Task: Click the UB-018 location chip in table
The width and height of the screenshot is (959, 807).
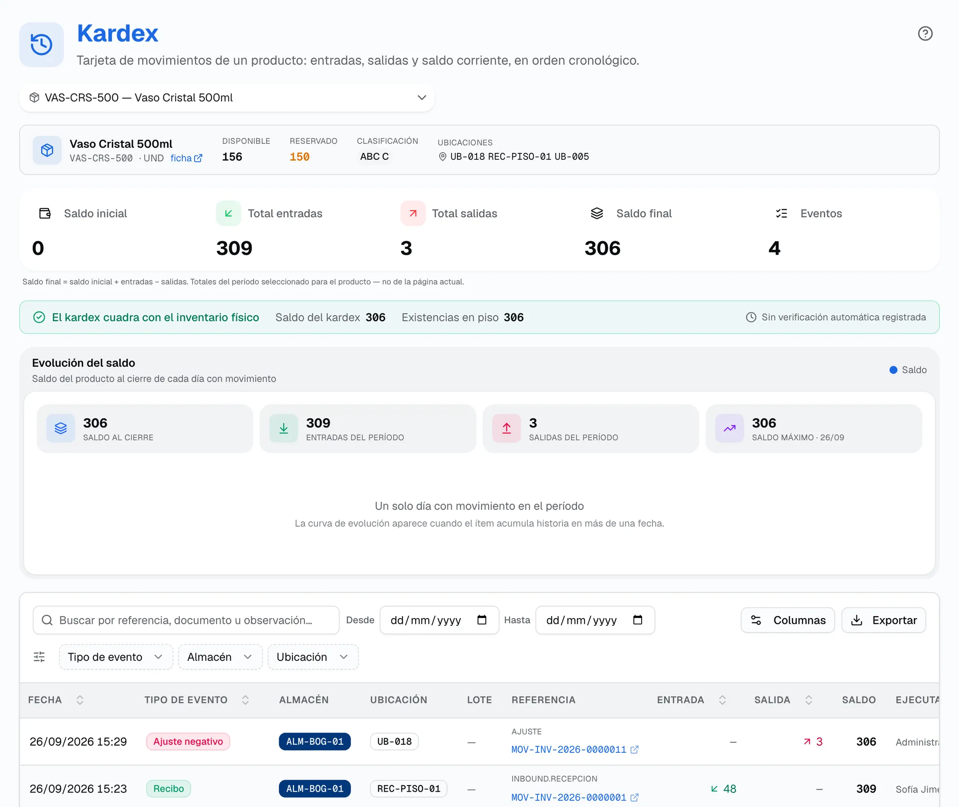Action: coord(394,742)
